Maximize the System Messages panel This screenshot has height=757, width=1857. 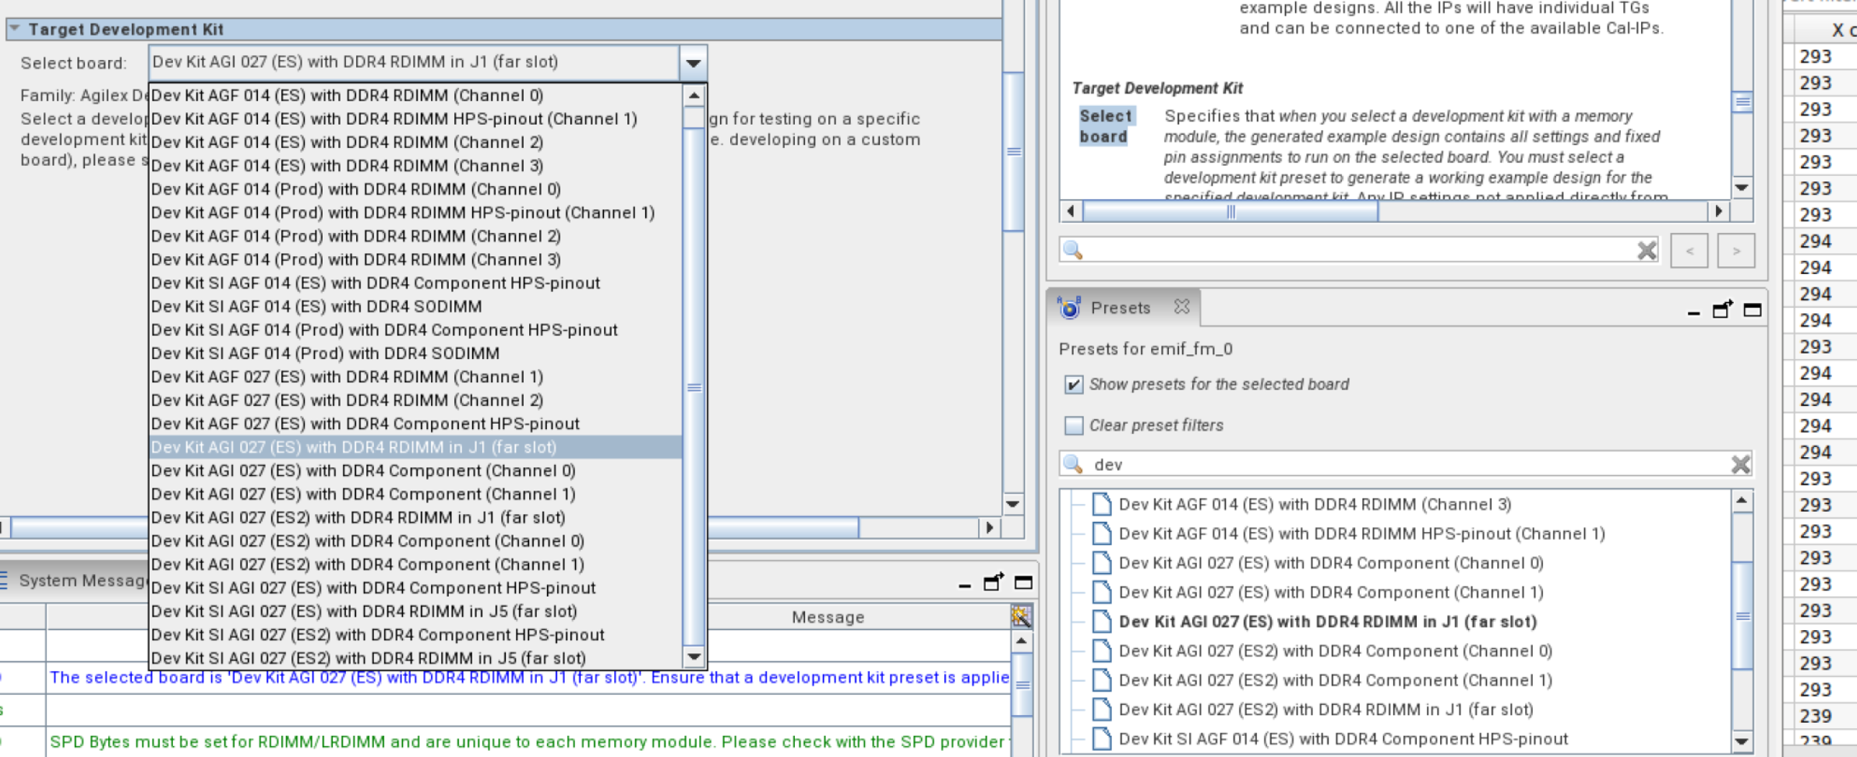click(x=1023, y=583)
